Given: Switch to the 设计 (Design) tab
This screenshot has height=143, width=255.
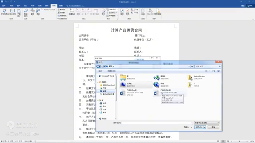Looking at the screenshot, I should tap(25, 6).
